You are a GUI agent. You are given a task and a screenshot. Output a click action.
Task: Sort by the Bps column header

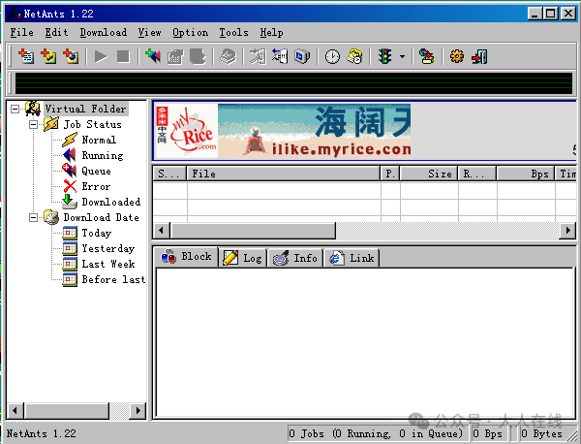coord(526,174)
